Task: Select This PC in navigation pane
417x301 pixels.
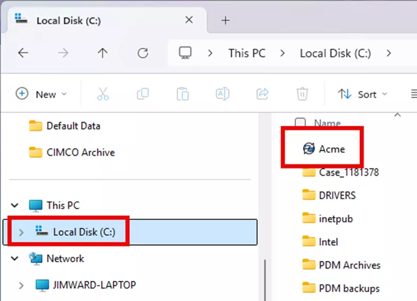Action: [x=63, y=205]
